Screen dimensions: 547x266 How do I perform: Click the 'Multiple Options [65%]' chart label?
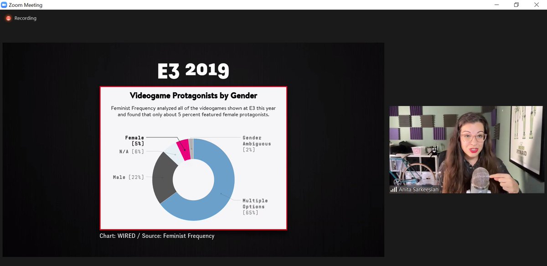[255, 206]
